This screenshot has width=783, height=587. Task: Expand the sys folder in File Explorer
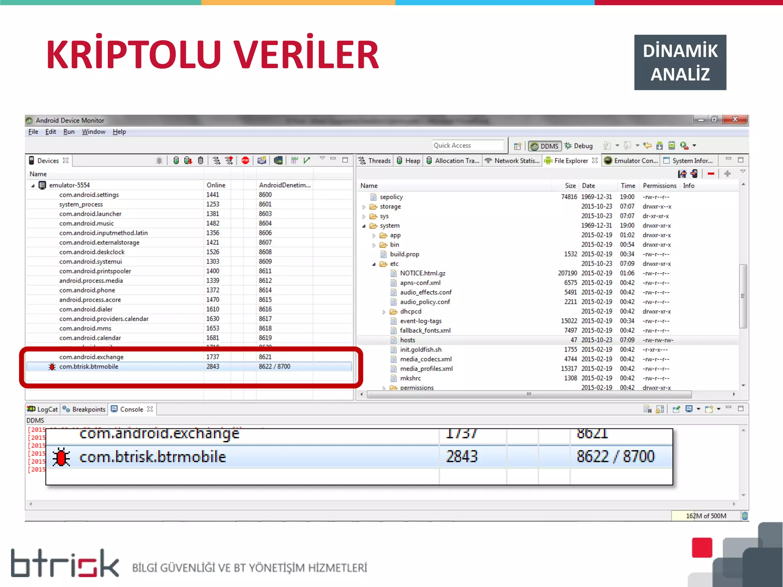[x=364, y=217]
